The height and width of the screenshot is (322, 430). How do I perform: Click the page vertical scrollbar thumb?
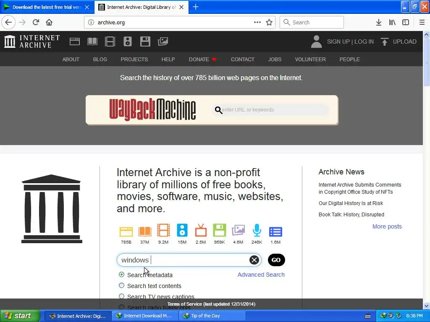click(x=427, y=62)
